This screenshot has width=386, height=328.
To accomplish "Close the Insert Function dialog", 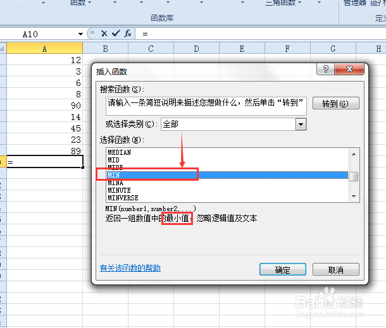I will 349,69.
